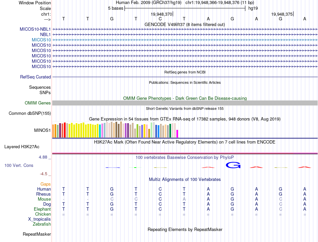Click the gray OMIM Genes bar

click(185, 103)
